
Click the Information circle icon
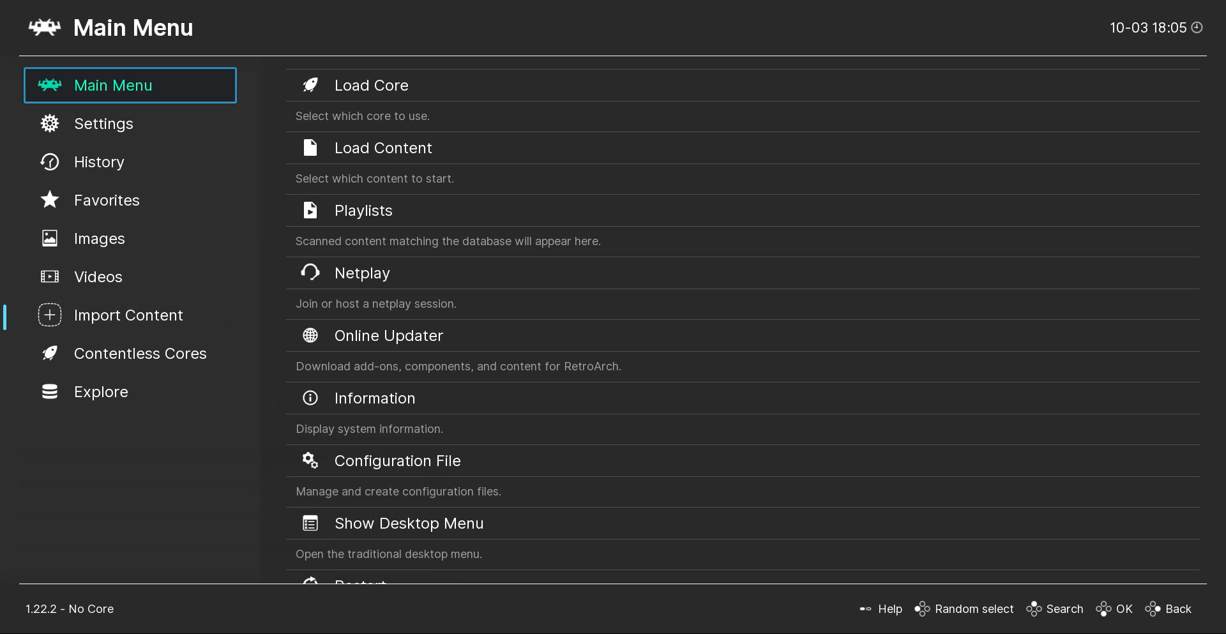click(x=310, y=398)
